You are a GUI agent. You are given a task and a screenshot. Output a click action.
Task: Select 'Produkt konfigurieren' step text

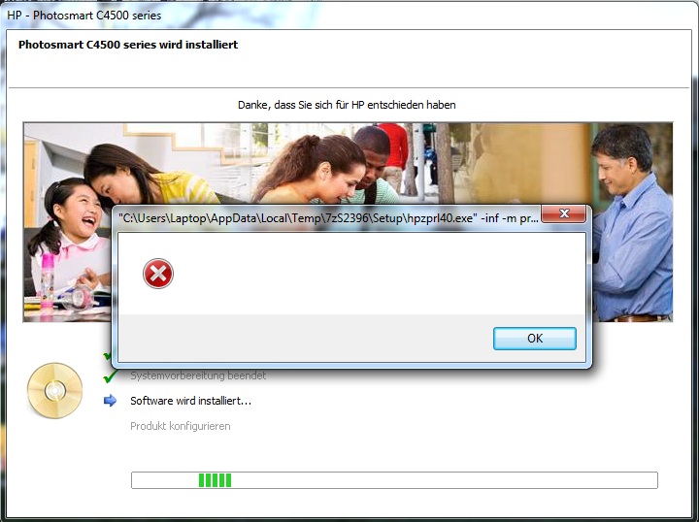(181, 426)
